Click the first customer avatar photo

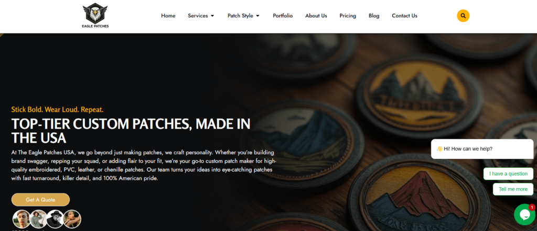click(x=21, y=218)
